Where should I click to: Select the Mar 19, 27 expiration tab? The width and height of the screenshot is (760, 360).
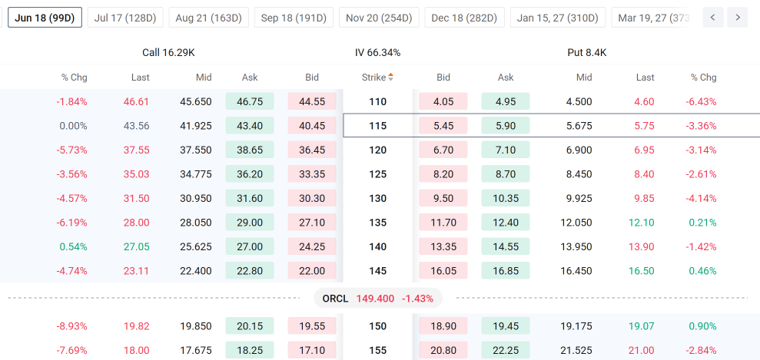[x=651, y=18]
